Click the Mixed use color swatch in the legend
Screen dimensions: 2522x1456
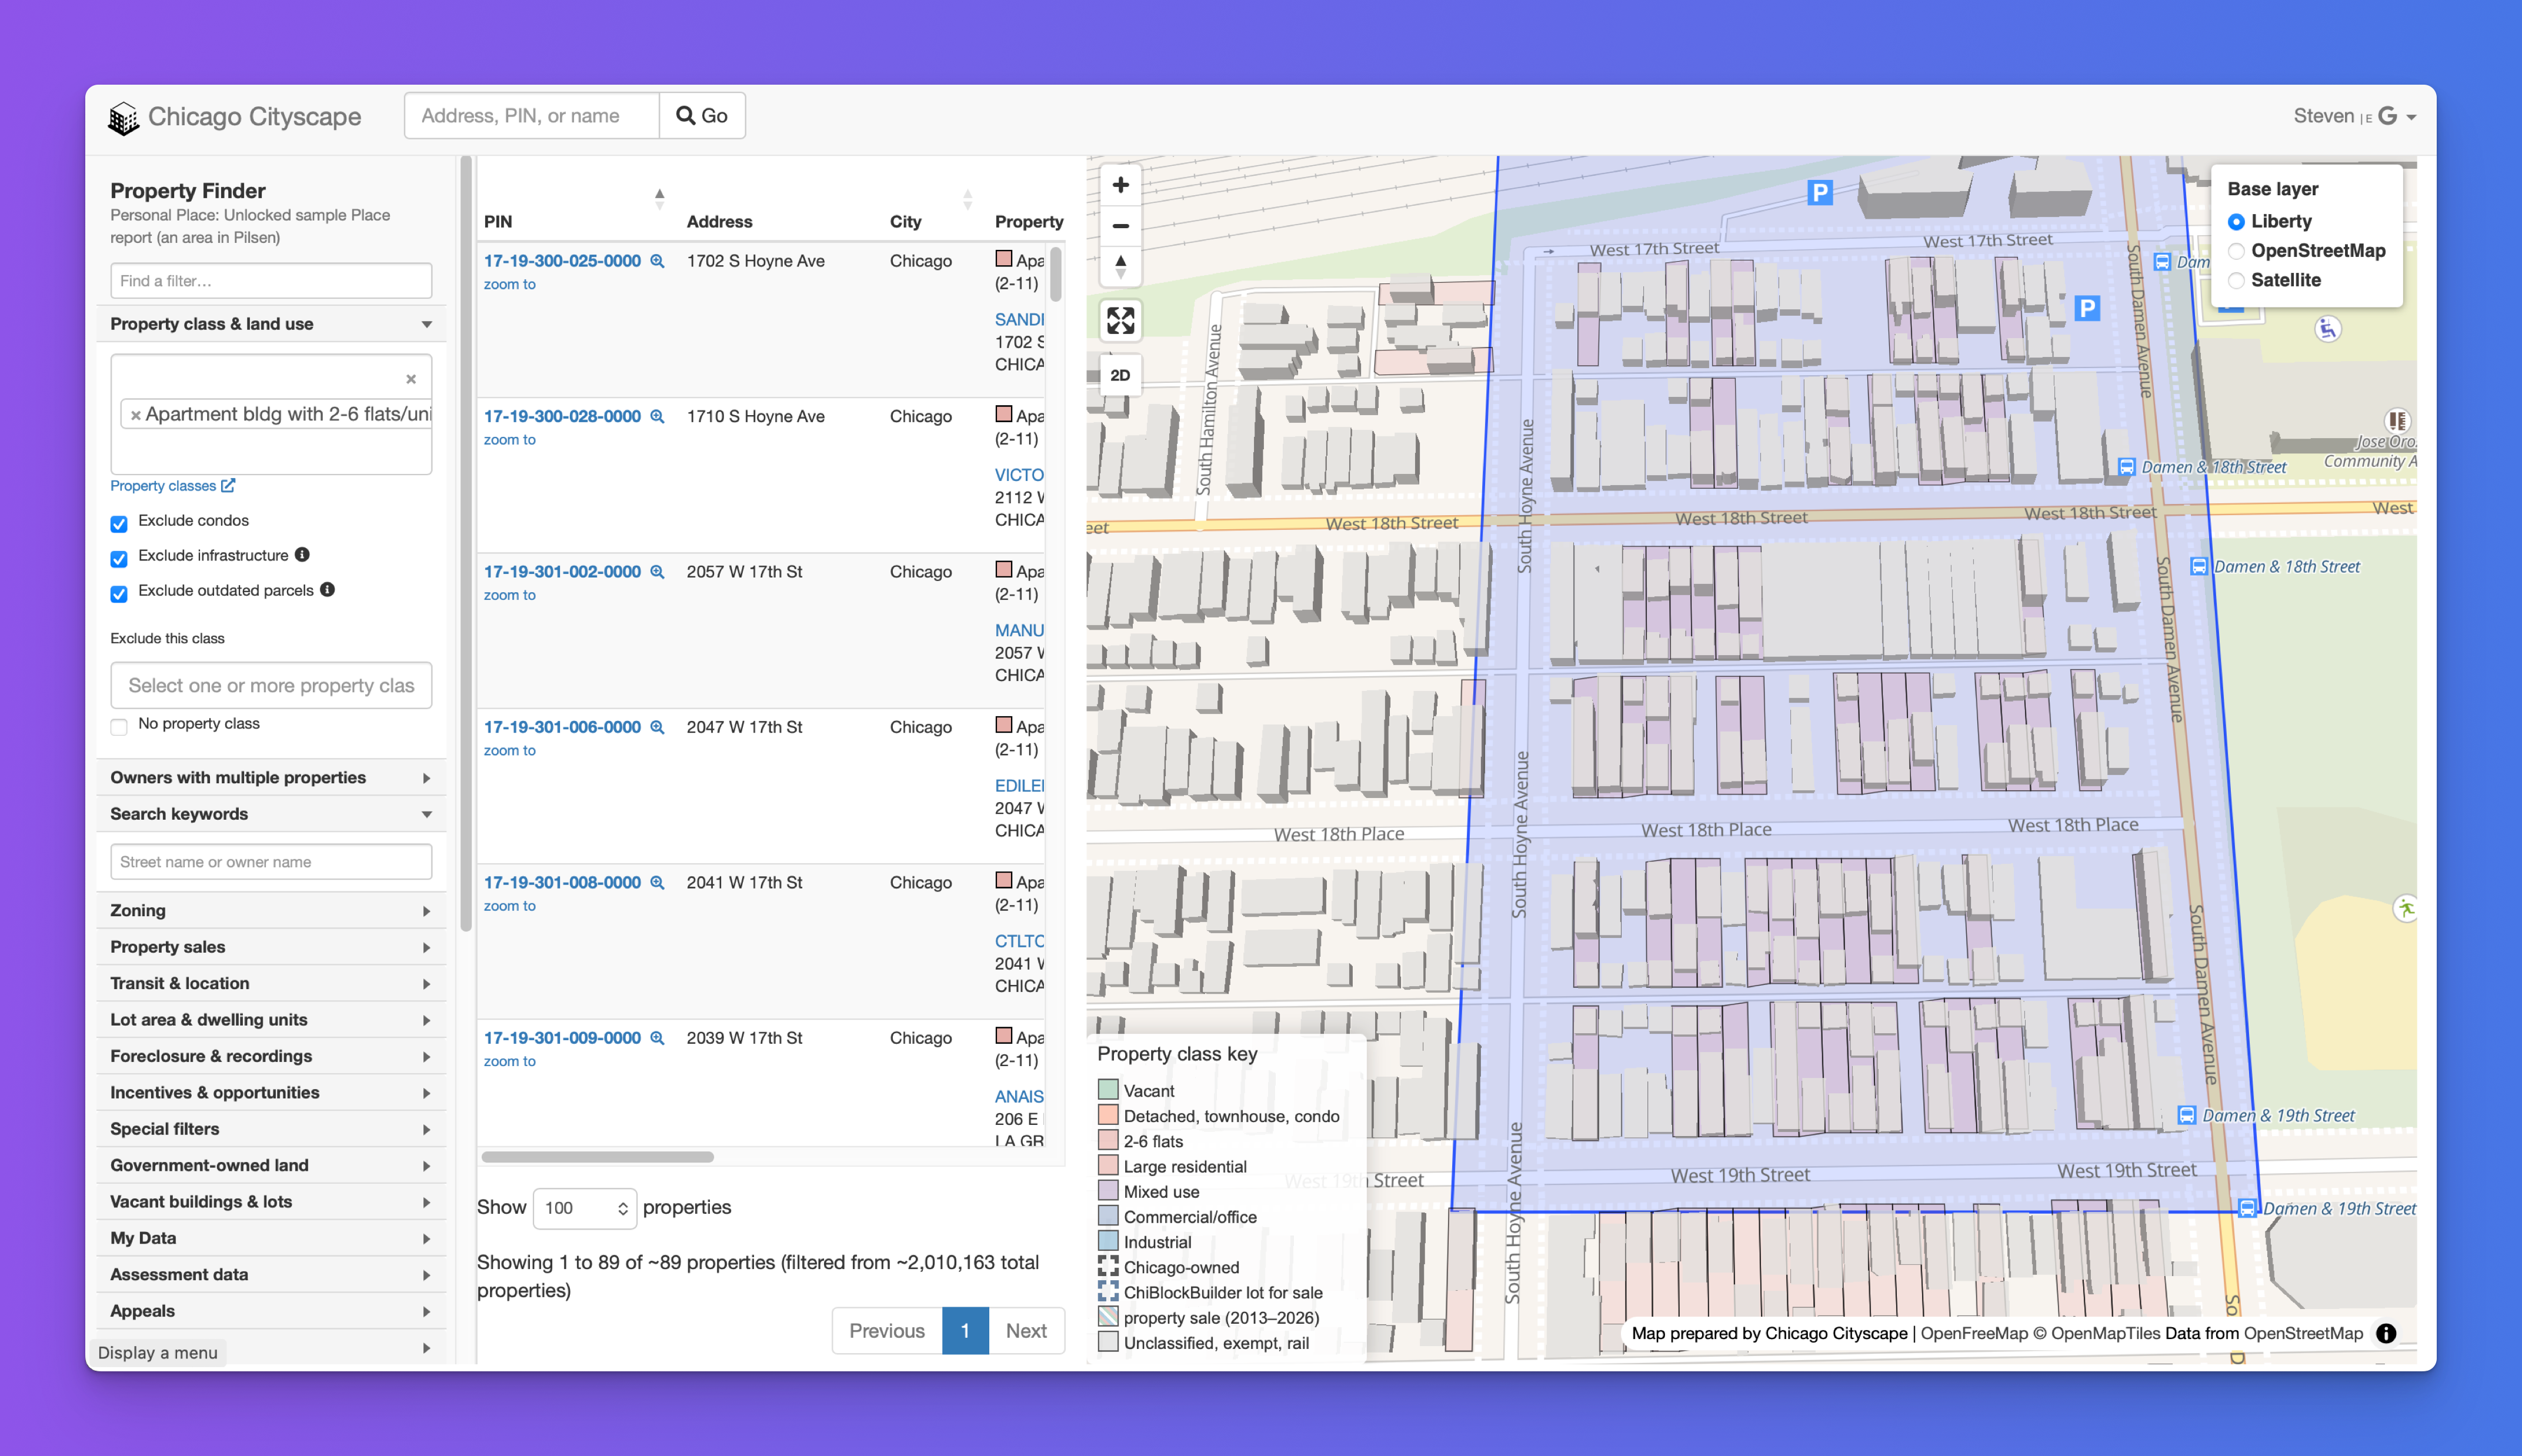(x=1108, y=1190)
